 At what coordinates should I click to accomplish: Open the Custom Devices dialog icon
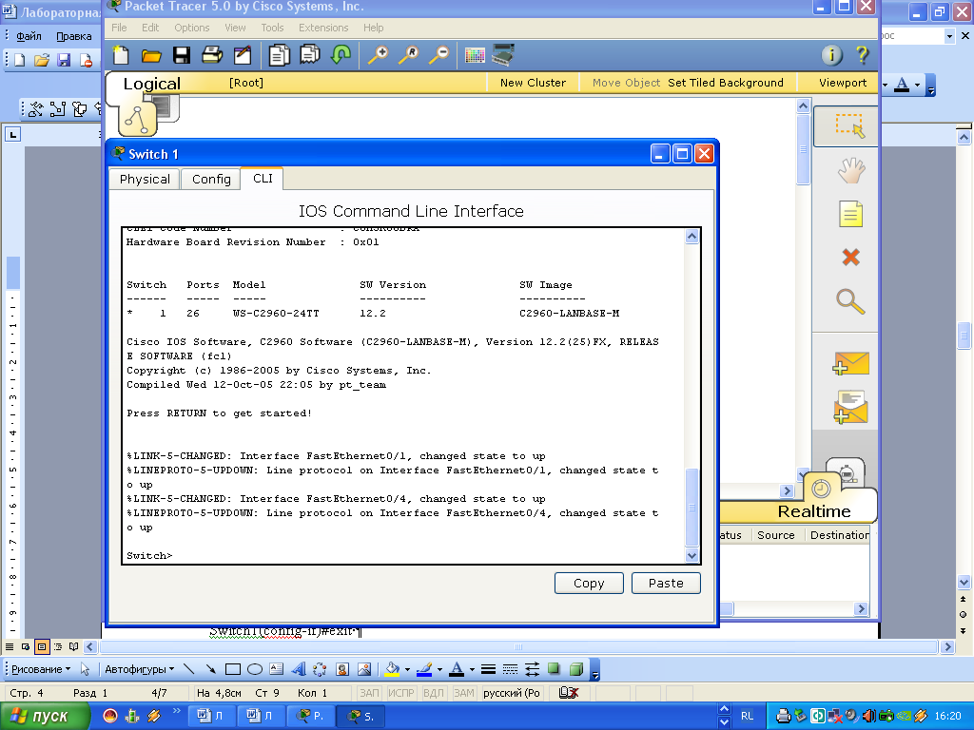[503, 56]
